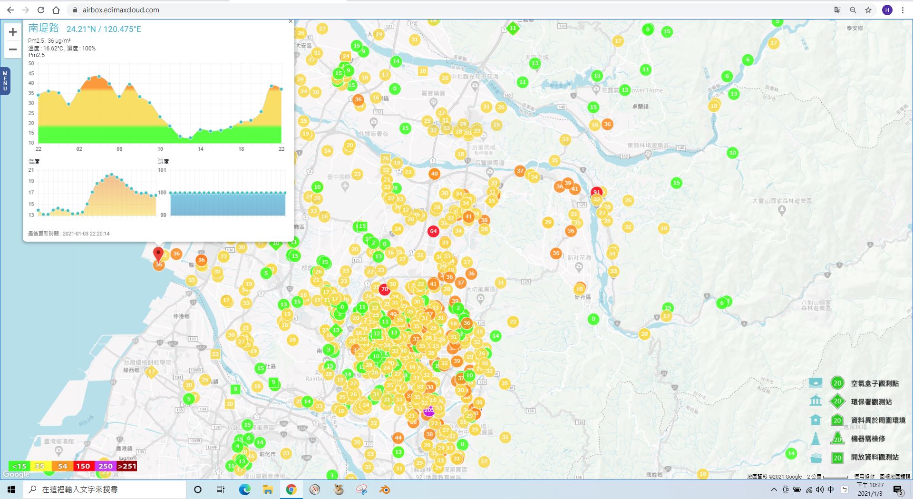Click the translate page icon
Screen dimensions: 913x499
click(x=838, y=10)
